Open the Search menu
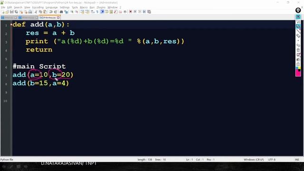 [18, 8]
